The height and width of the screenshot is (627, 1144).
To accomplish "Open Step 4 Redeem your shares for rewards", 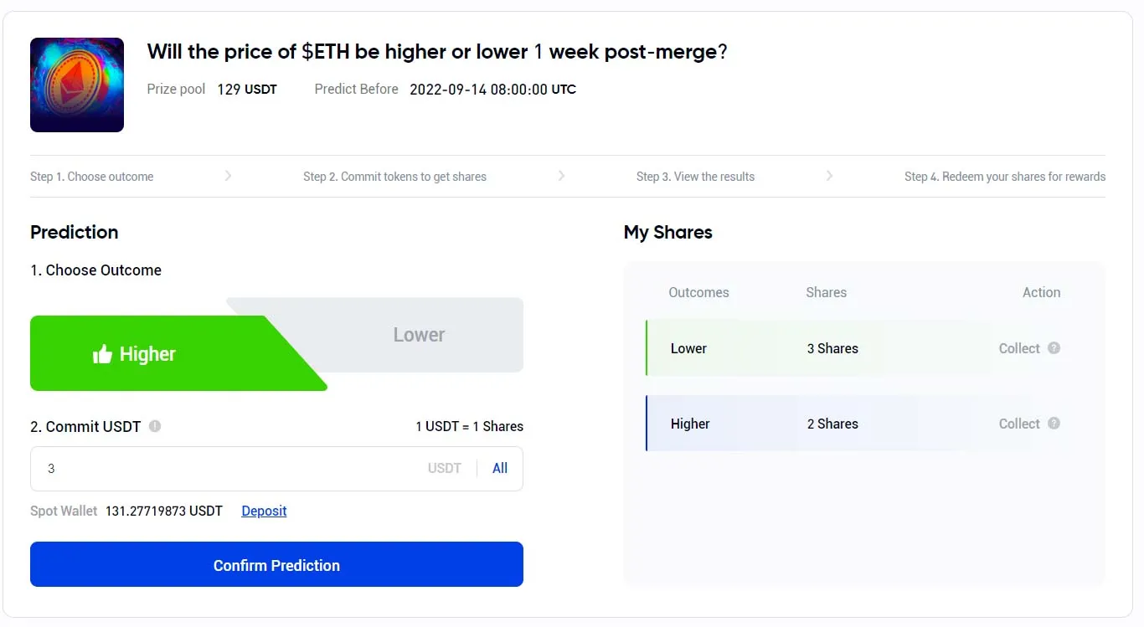I will [1004, 177].
